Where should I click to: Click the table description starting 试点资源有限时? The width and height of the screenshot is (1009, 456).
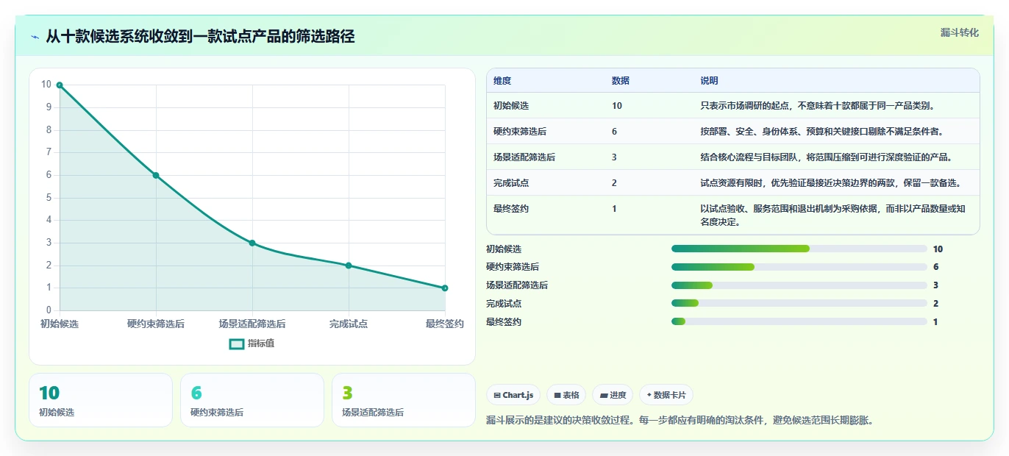pos(830,183)
